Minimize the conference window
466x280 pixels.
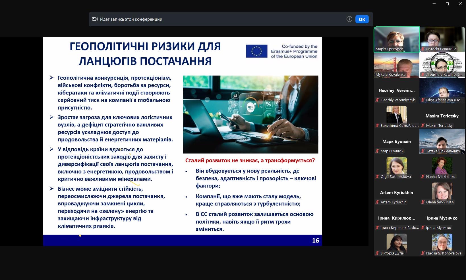click(434, 4)
